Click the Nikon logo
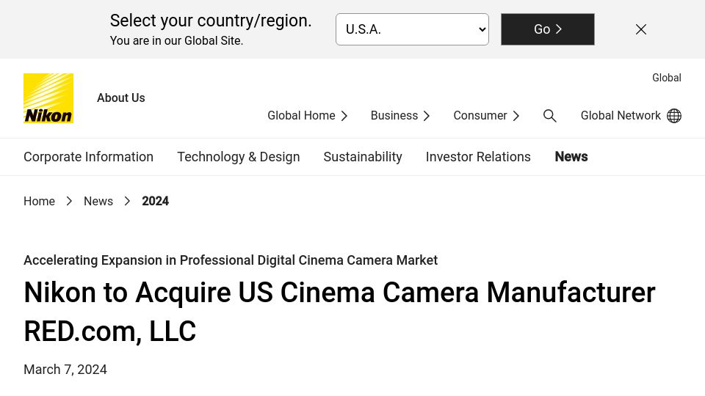 coord(48,98)
